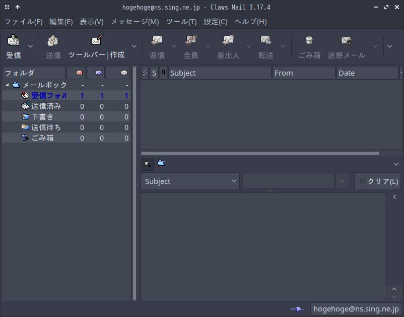Select the 受信フォルダ inbox folder
Screen dimensions: 404x317
66,96
